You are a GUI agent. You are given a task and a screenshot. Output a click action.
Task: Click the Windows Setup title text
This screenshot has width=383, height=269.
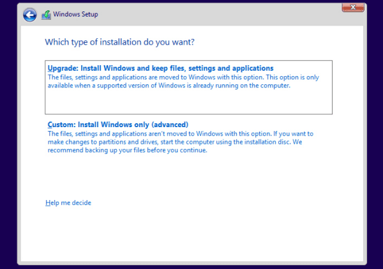pyautogui.click(x=75, y=15)
